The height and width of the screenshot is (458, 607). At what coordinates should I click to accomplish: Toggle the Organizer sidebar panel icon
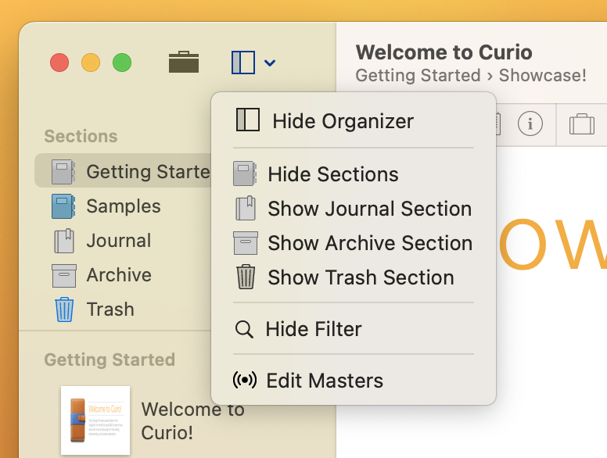point(243,63)
